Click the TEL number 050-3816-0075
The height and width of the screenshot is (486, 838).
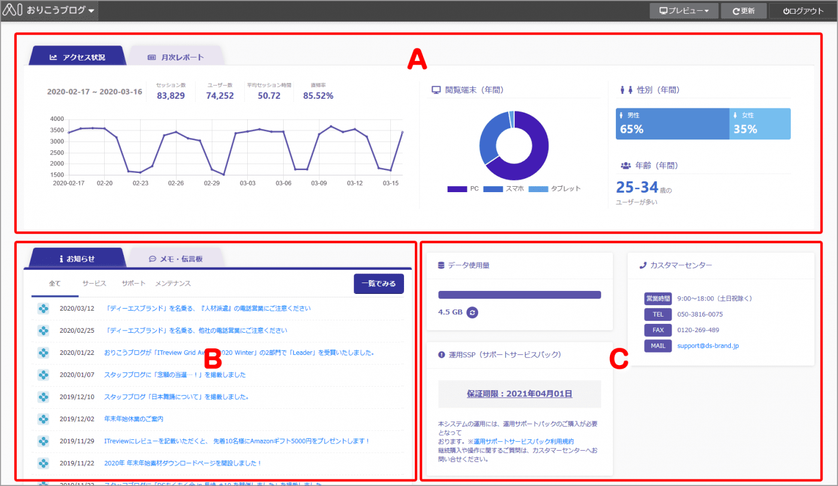coord(700,314)
